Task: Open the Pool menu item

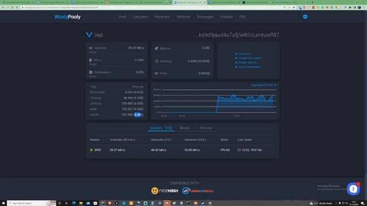Action: [x=122, y=17]
